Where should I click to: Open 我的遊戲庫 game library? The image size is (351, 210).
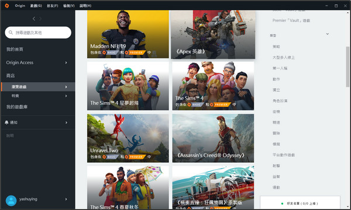(x=17, y=107)
